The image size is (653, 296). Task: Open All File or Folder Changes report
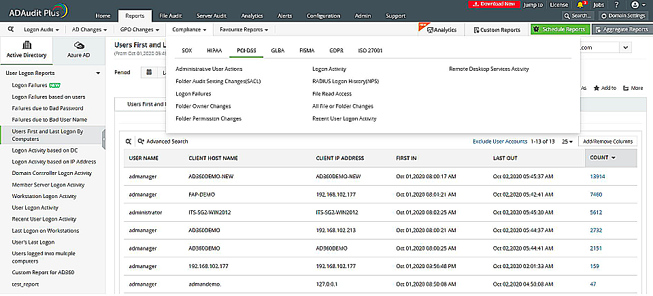click(x=343, y=106)
